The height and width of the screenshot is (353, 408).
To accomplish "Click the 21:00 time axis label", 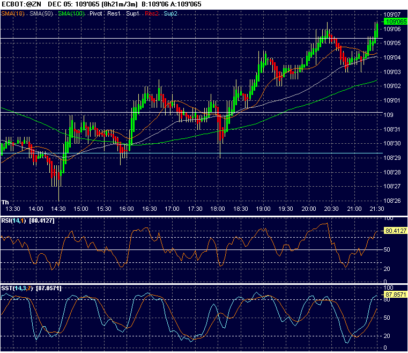I will (x=354, y=209).
